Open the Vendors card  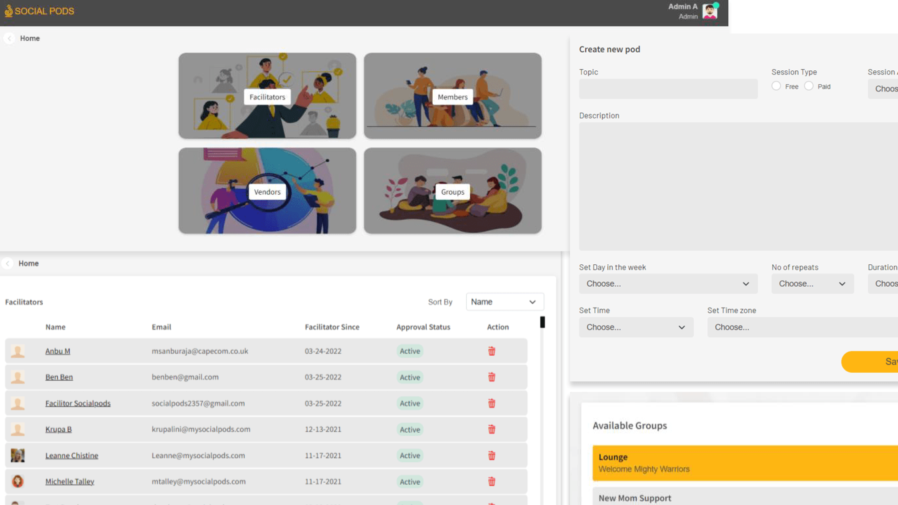267,191
